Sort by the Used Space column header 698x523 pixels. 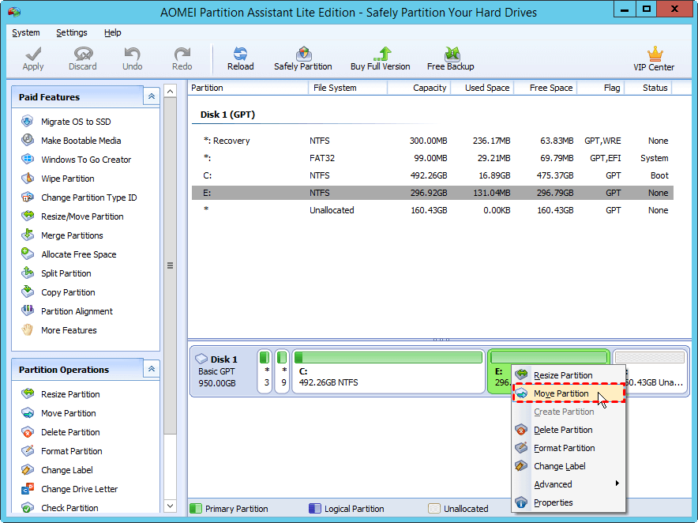point(482,88)
